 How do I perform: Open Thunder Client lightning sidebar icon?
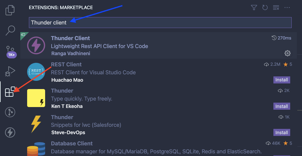[10, 132]
